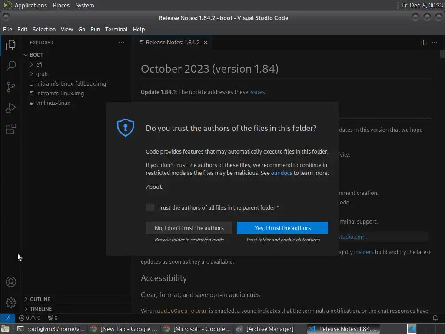Click the shield icon in trust dialog
The height and width of the screenshot is (334, 445).
pyautogui.click(x=126, y=127)
